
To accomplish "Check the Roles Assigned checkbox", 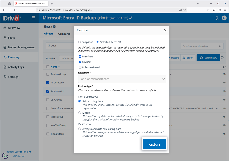I will tap(80, 67).
